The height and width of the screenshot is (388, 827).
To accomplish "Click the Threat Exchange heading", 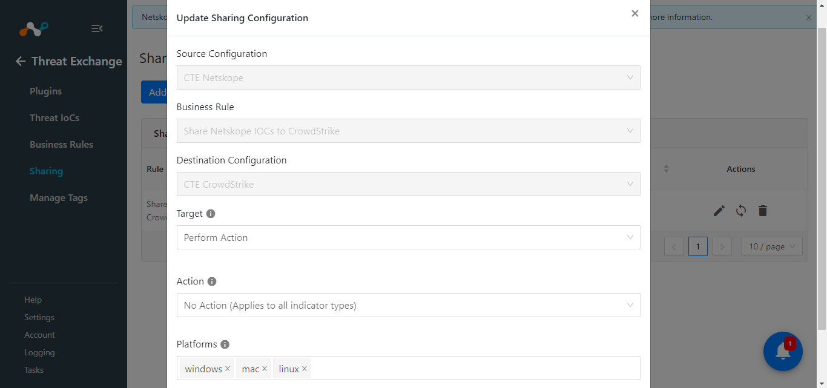I will (x=77, y=61).
